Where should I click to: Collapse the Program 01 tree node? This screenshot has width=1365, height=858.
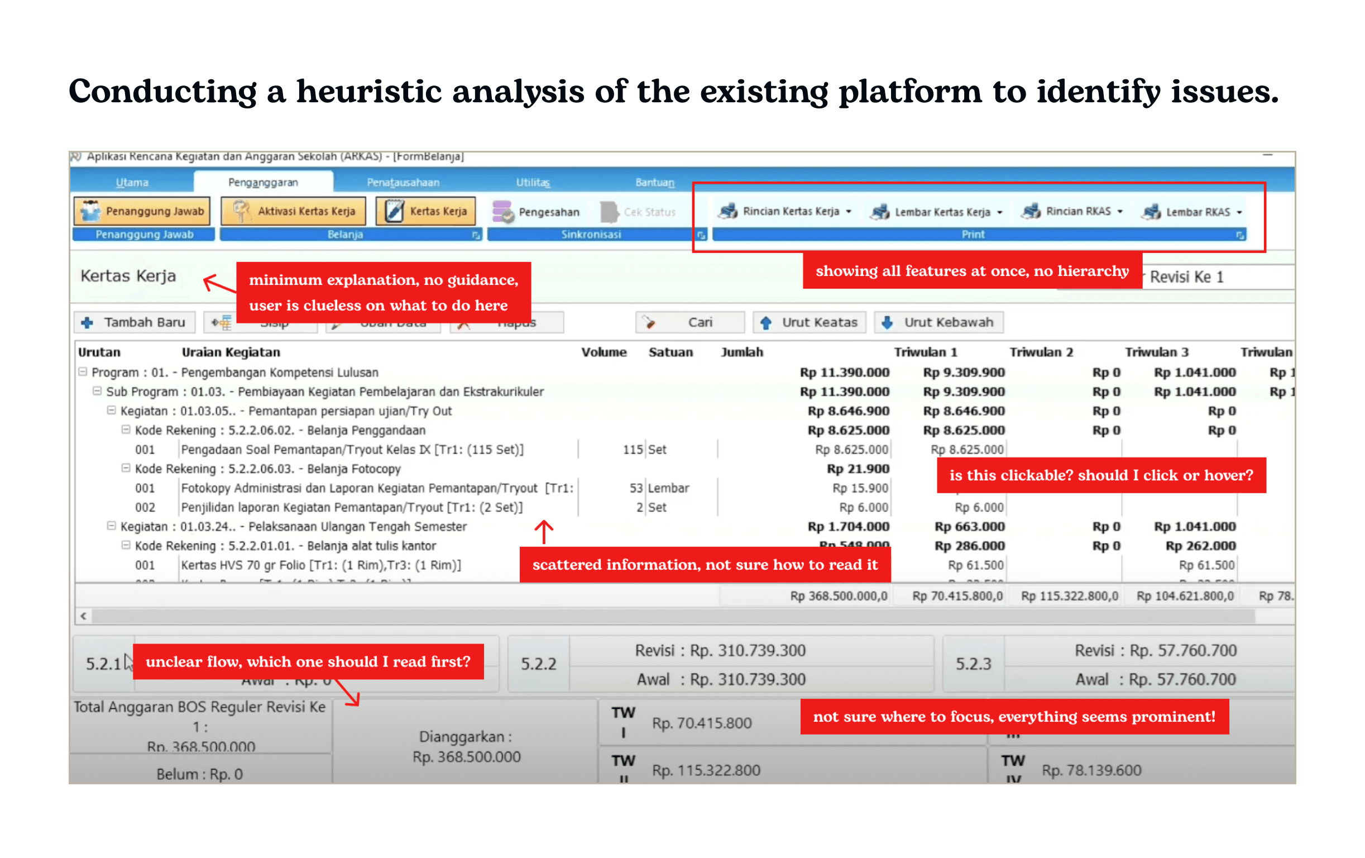[83, 372]
